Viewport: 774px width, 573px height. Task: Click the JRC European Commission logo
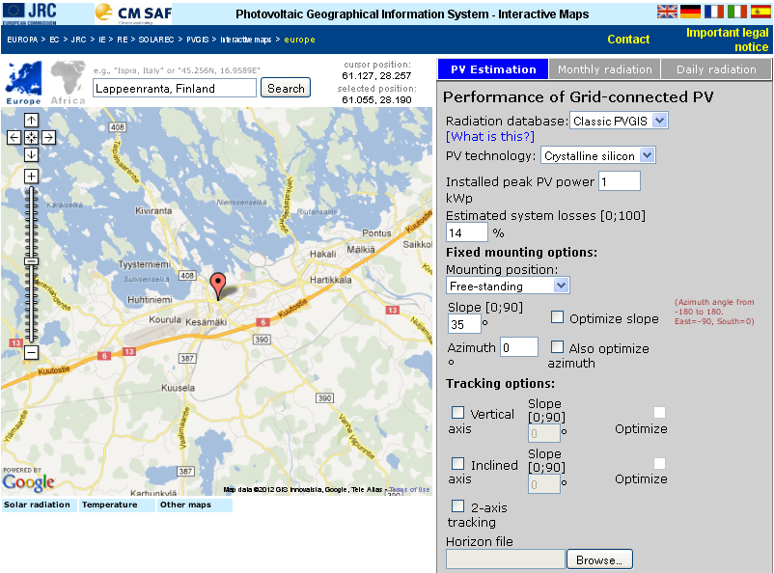pos(29,13)
